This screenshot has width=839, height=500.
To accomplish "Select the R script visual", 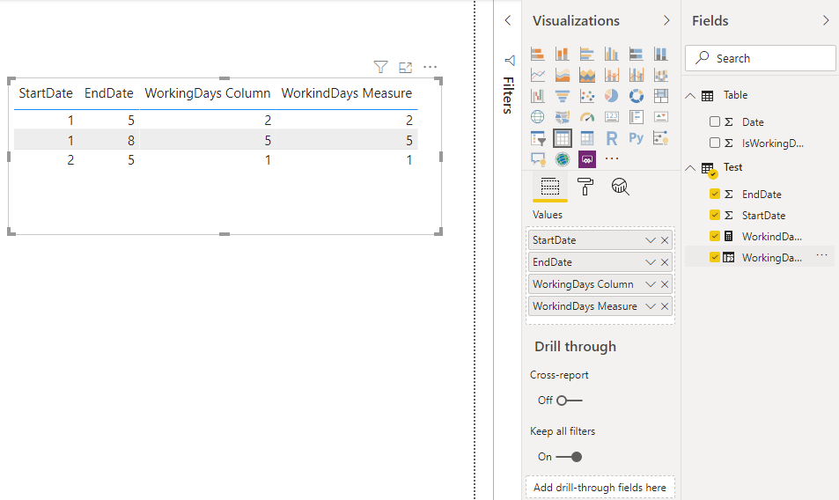I will click(x=611, y=138).
